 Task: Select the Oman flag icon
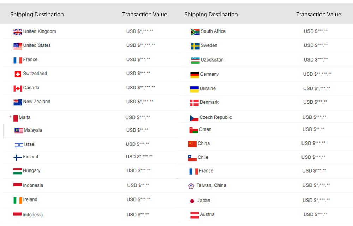coord(193,130)
